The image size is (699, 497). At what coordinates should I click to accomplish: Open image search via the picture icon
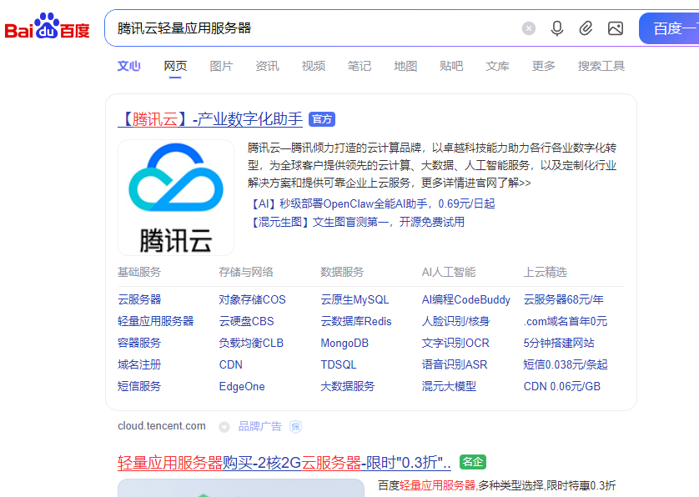point(616,28)
